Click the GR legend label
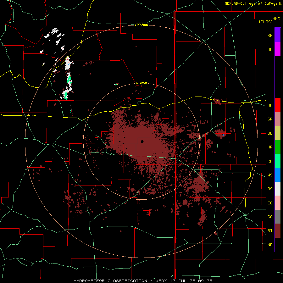This screenshot has width=283, height=283. pos(270,119)
